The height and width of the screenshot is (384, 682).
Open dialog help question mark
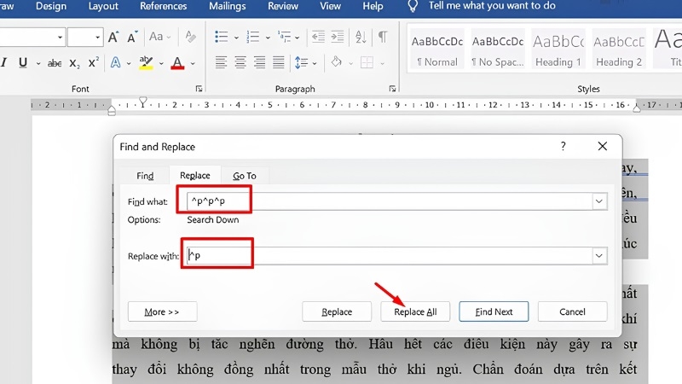pos(564,146)
